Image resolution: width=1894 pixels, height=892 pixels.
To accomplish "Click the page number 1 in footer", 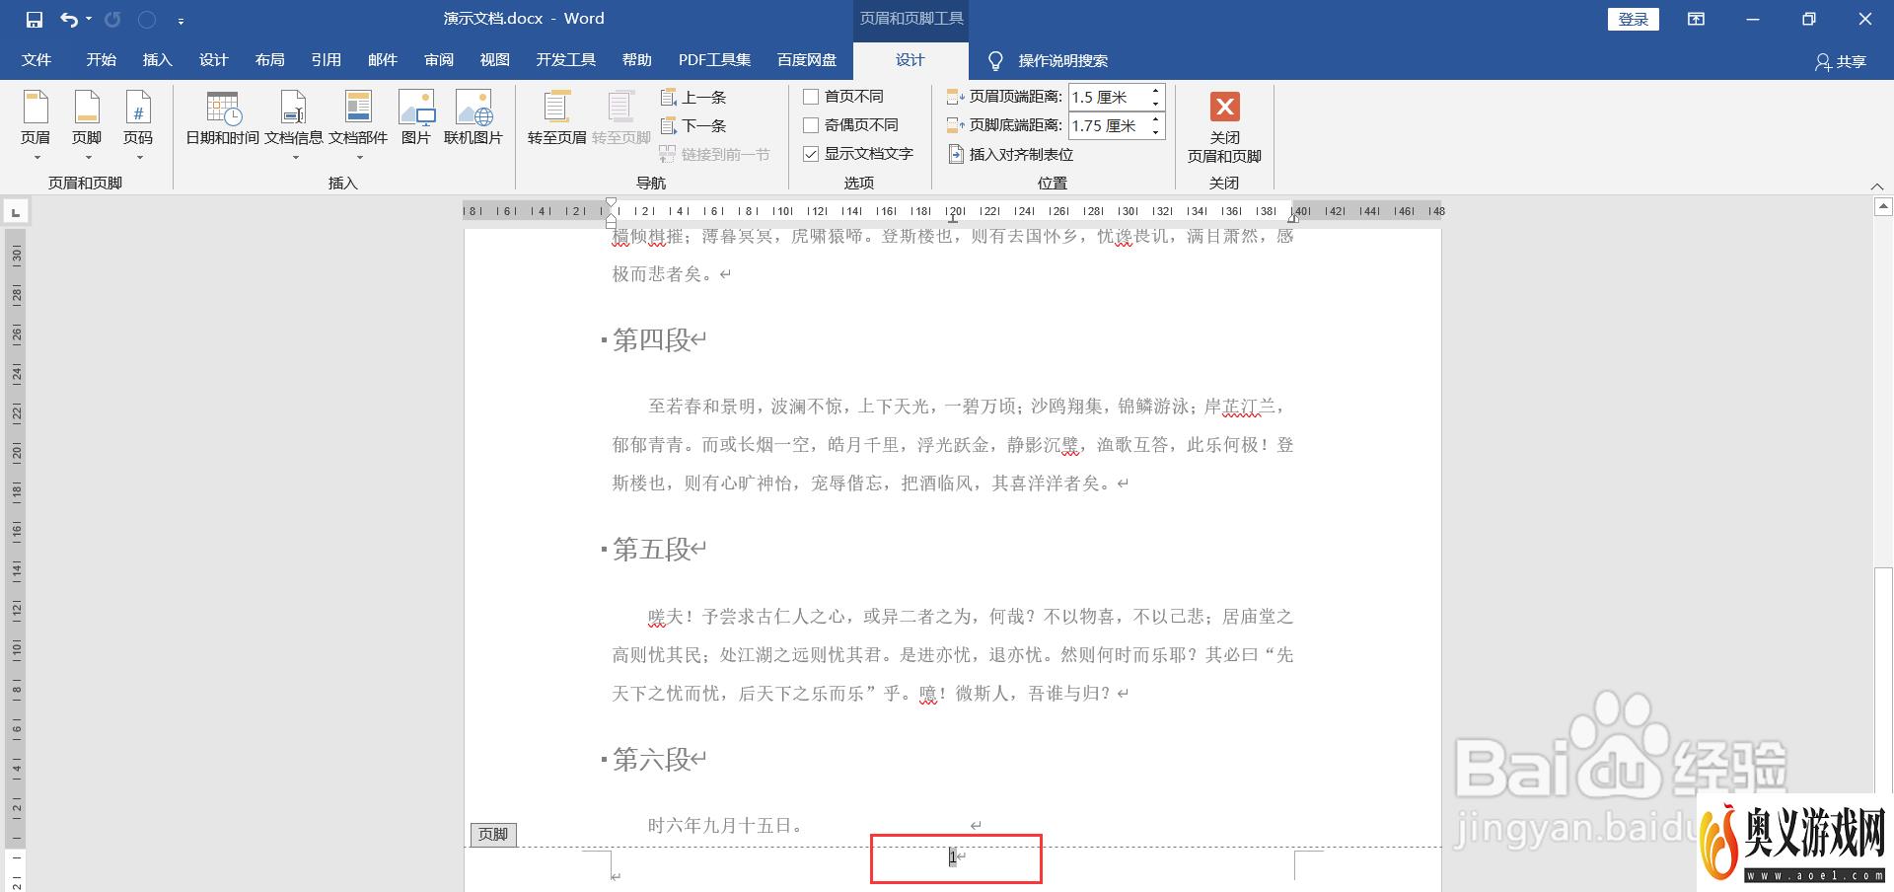I will 953,857.
